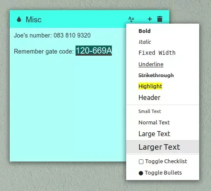Open the Aa text formatting menu
The width and height of the screenshot is (211, 191).
(x=131, y=19)
